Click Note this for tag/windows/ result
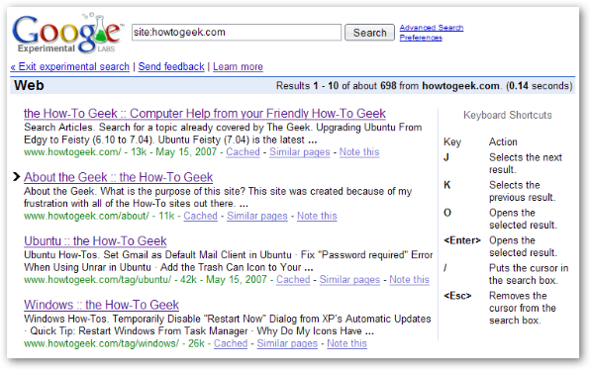The width and height of the screenshot is (590, 369). (x=346, y=343)
